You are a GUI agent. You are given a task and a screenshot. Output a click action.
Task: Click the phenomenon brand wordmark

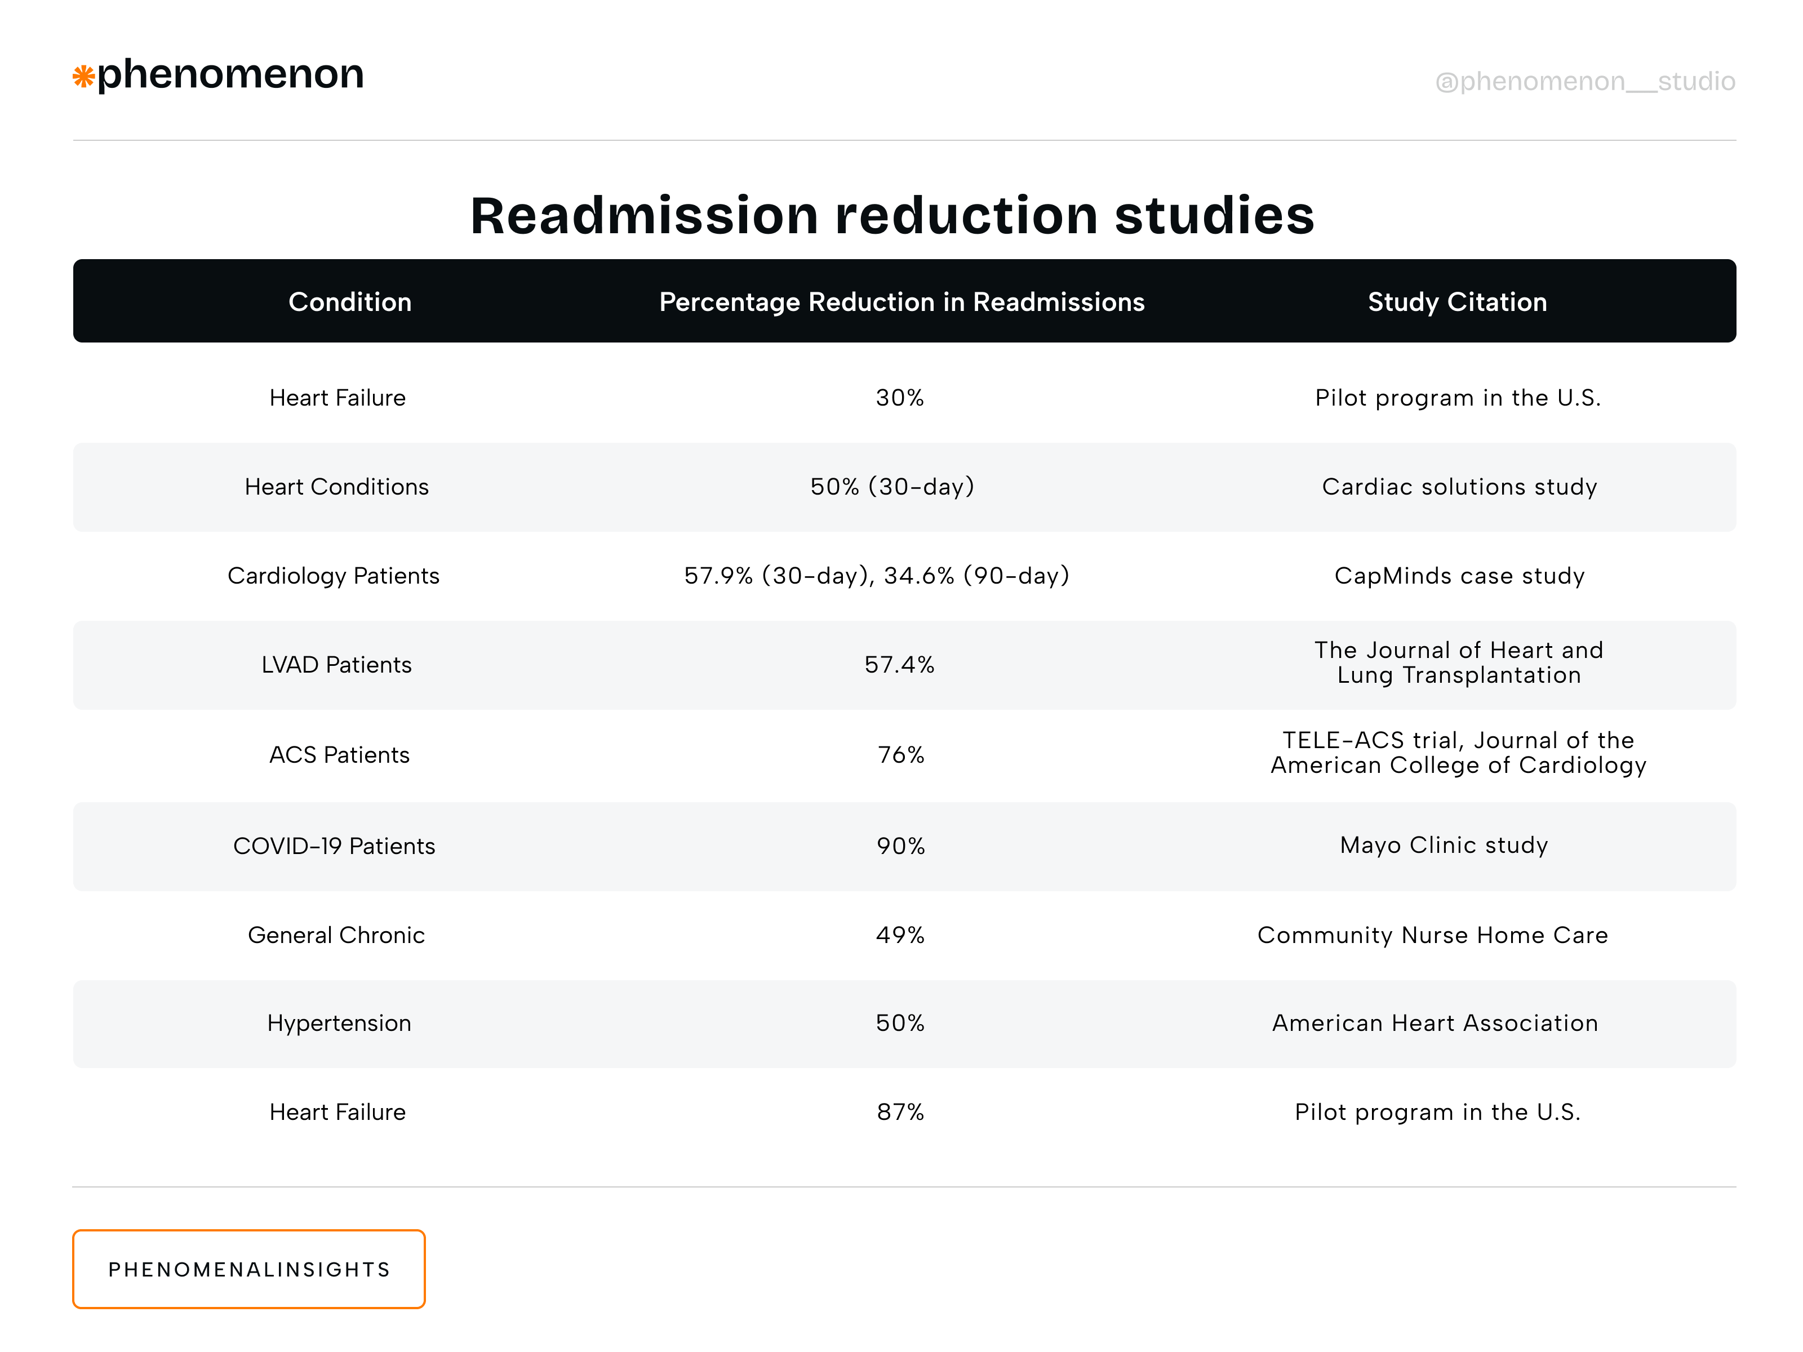(x=230, y=75)
